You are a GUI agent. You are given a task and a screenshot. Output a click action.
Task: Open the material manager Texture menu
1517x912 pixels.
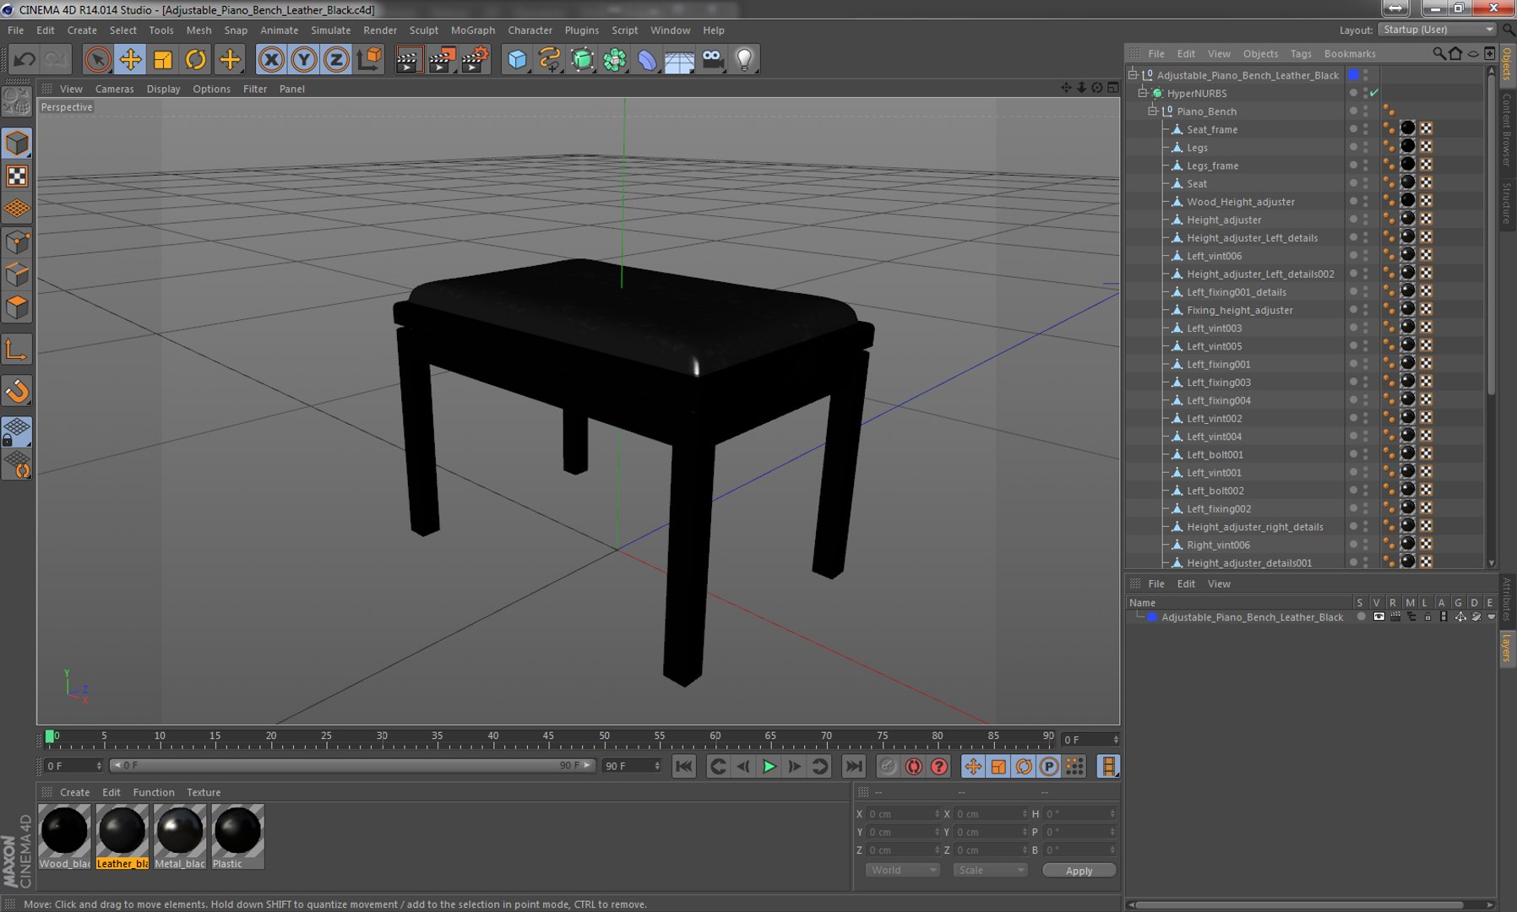[204, 792]
